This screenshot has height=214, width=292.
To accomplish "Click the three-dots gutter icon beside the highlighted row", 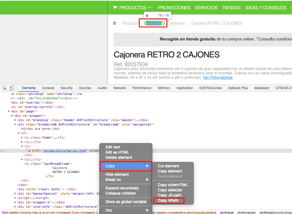I will pos(2,151).
